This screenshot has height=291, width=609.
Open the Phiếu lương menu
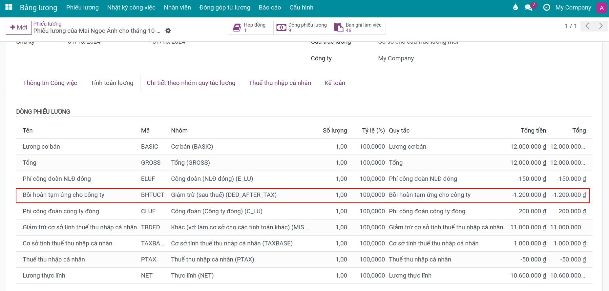pyautogui.click(x=82, y=7)
